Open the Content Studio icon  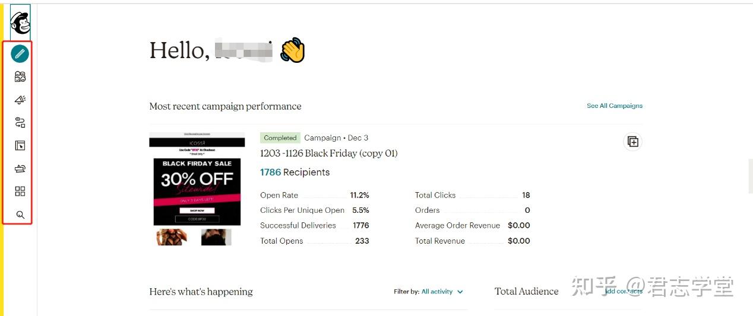(x=20, y=169)
